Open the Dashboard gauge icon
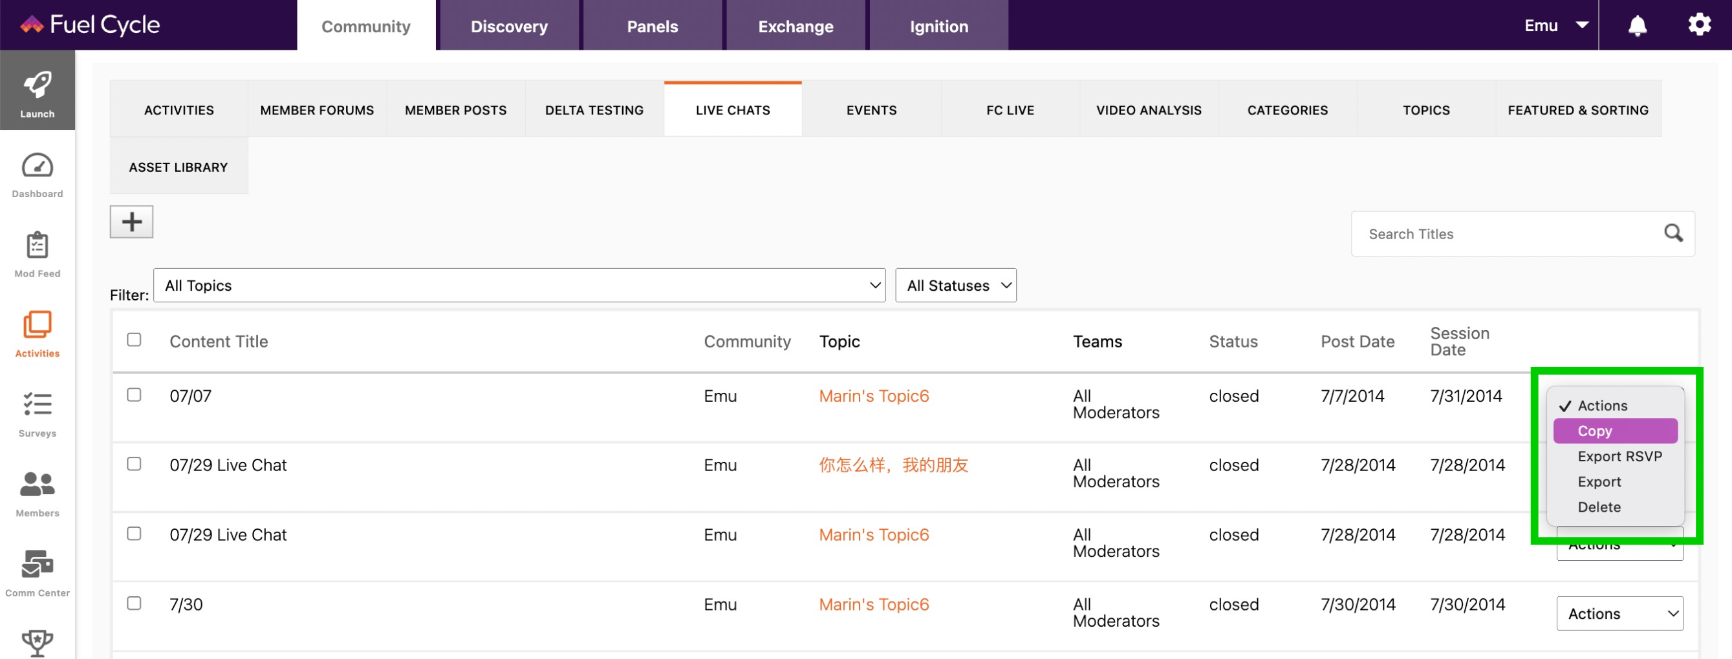1732x659 pixels. click(x=37, y=165)
